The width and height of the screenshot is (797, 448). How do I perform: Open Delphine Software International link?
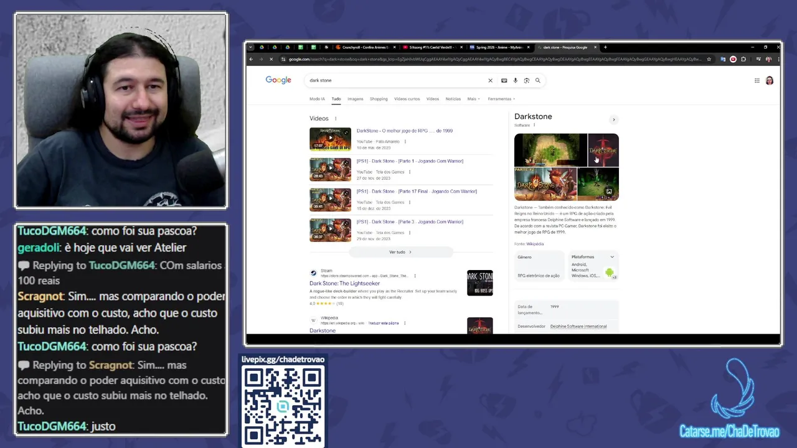pyautogui.click(x=578, y=327)
